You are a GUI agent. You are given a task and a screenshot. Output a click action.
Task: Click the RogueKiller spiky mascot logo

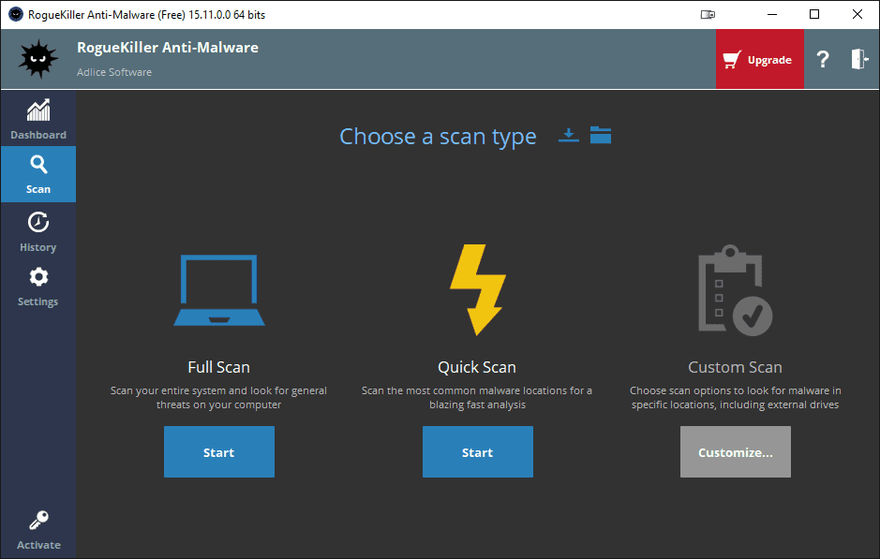(x=37, y=59)
